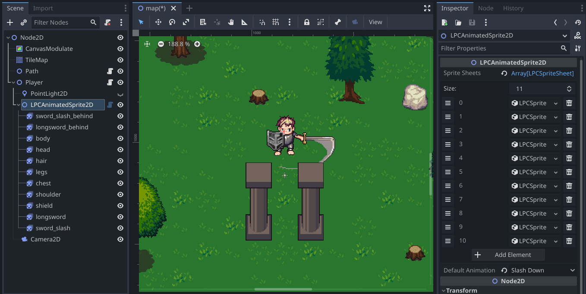Group the selected node's children
Viewport: 586px width, 294px height.
[x=321, y=22]
